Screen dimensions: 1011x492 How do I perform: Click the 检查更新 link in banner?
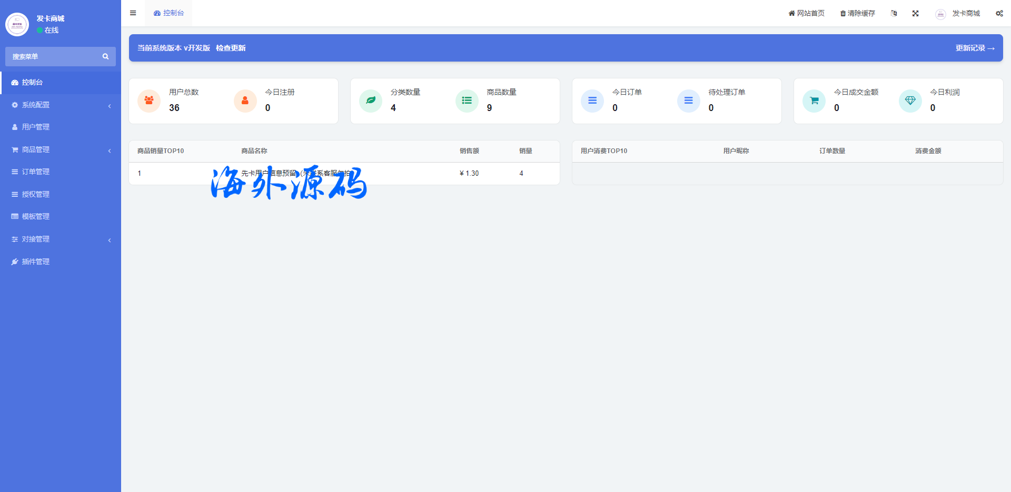pyautogui.click(x=231, y=48)
